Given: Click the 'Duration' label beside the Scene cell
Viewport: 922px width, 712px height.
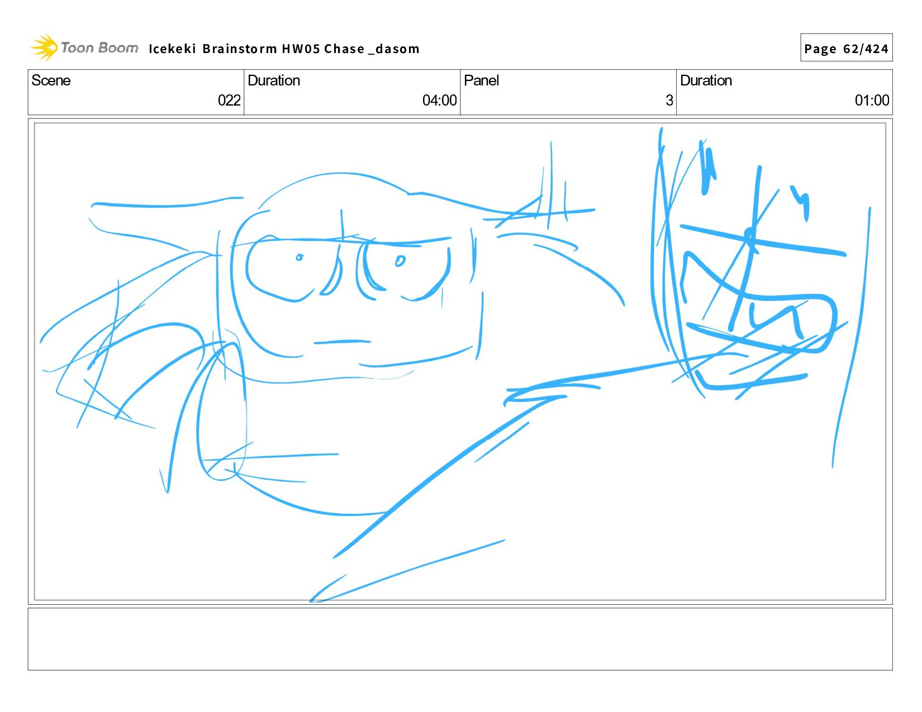Looking at the screenshot, I should [274, 80].
